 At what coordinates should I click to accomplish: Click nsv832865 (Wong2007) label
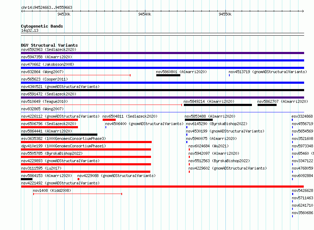point(42,109)
